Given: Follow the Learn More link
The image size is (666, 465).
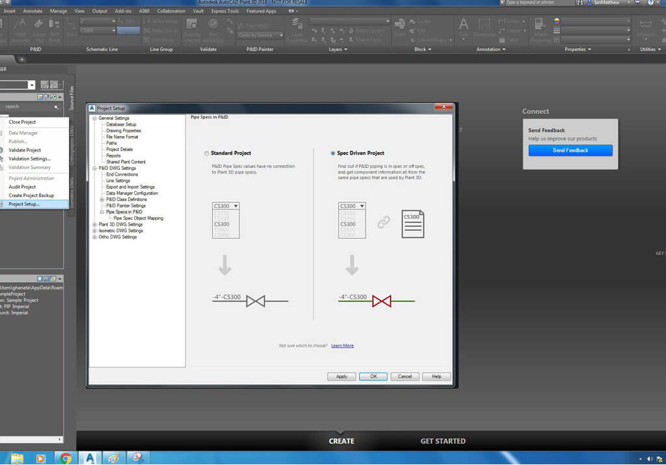Looking at the screenshot, I should pos(342,346).
